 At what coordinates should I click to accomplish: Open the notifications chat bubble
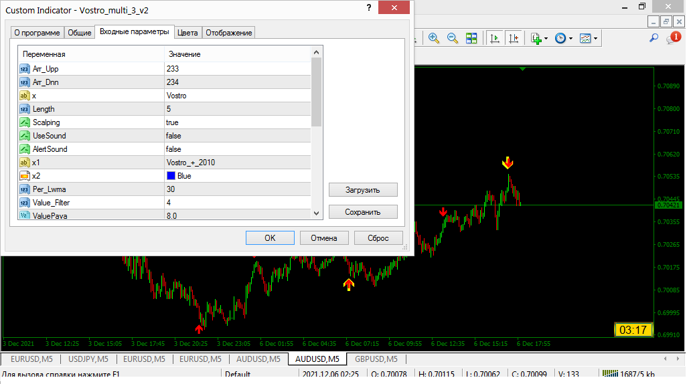[x=672, y=38]
